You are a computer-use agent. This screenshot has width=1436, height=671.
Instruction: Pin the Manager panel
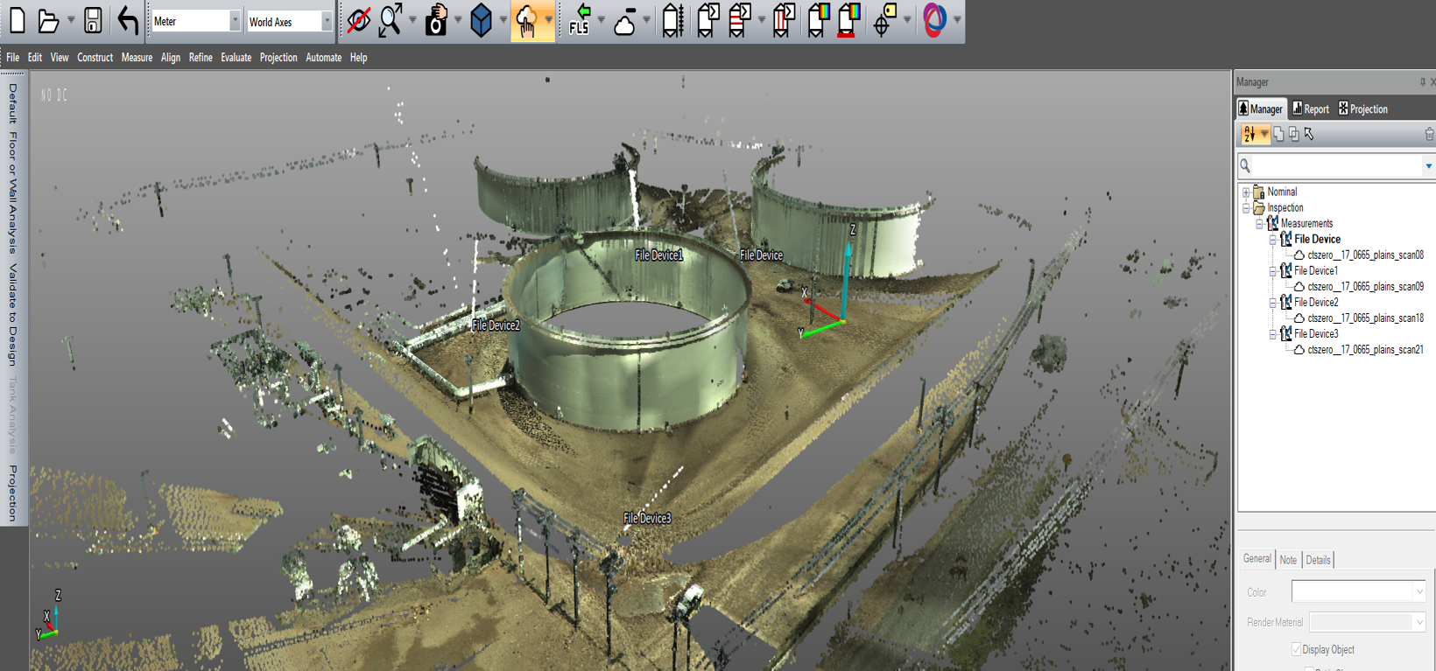tap(1422, 82)
